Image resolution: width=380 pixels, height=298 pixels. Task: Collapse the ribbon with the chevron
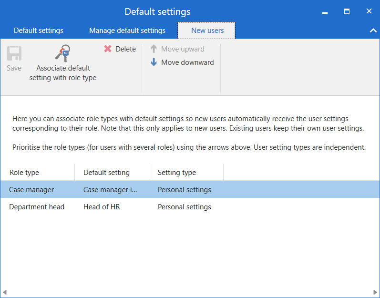[x=373, y=31]
